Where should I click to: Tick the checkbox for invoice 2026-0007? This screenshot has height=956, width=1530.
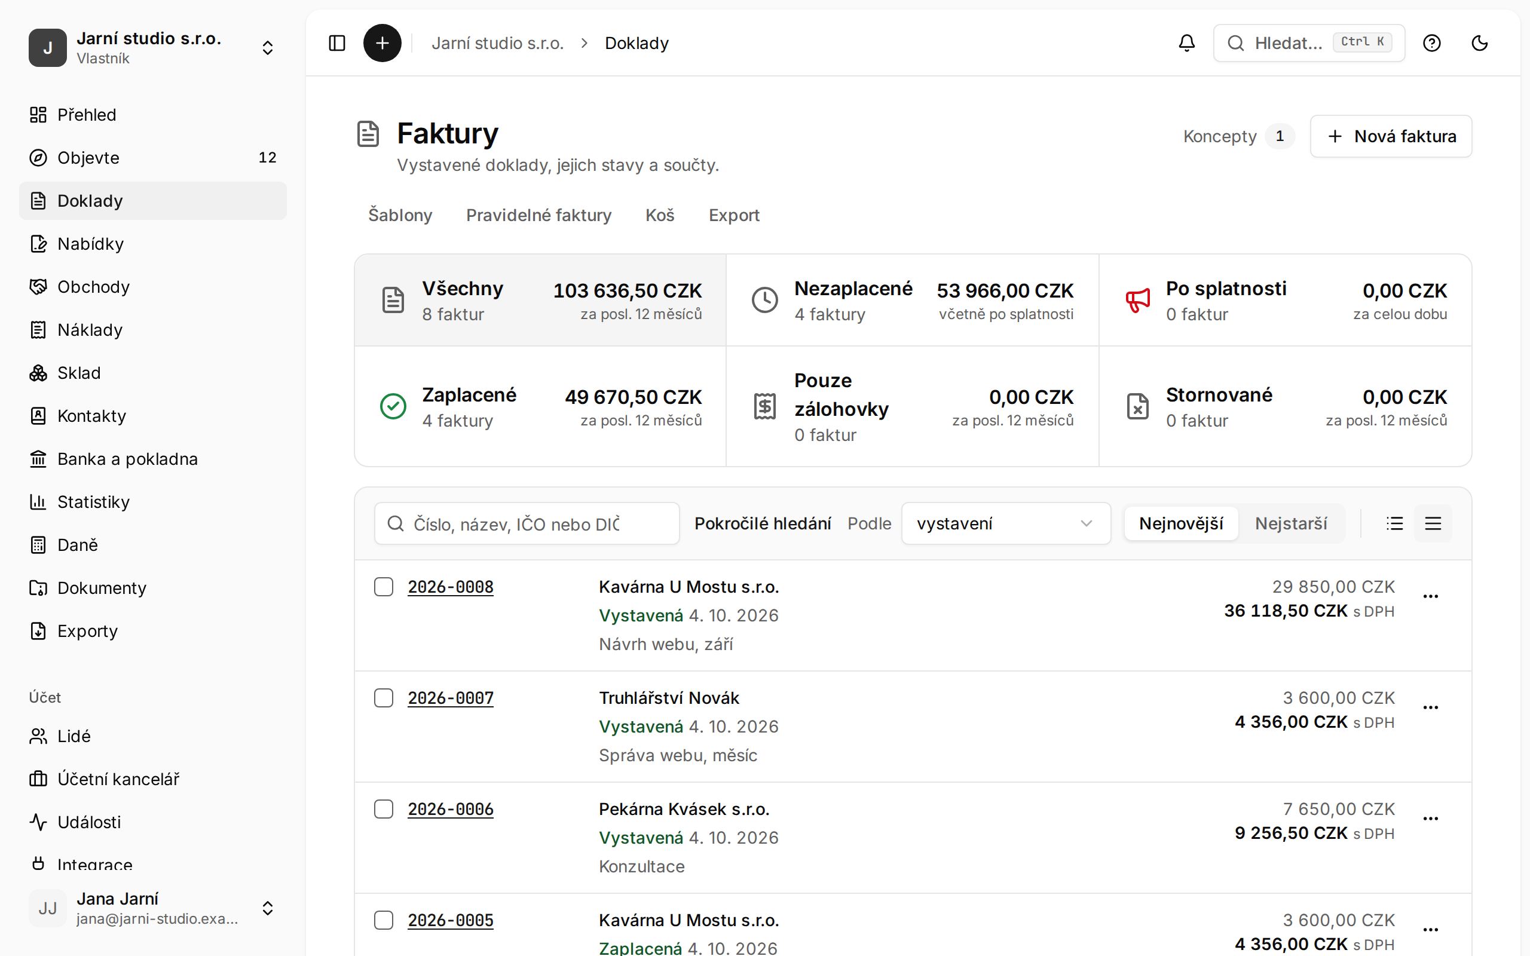(383, 698)
